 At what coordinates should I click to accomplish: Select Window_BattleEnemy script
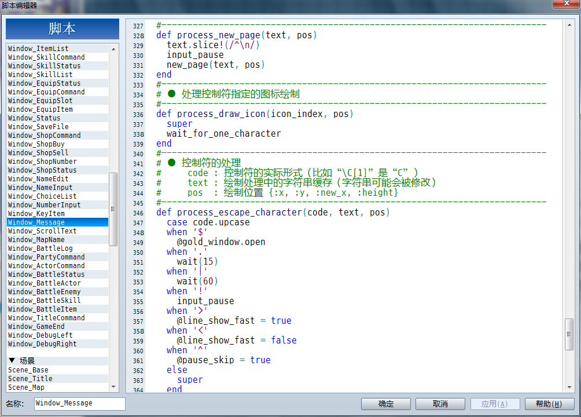[x=58, y=291]
